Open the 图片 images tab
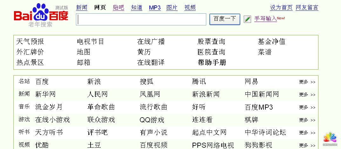This screenshot has height=149, width=341. coord(172,8)
